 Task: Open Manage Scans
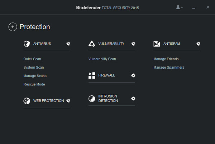pyautogui.click(x=35, y=76)
